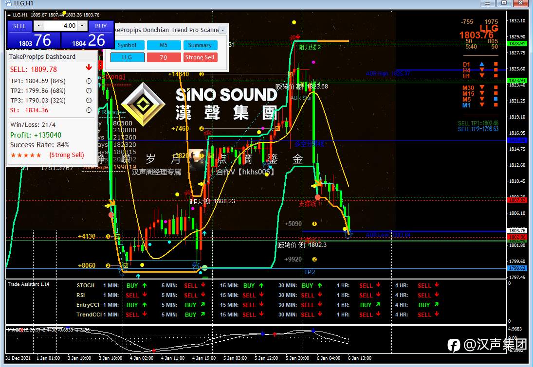
Task: Click the SL: 1834.36 text
Action: pos(29,110)
